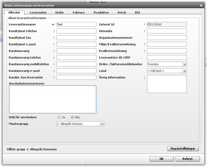Image resolution: width=207 pixels, height=167 pixels.
Task: Click the Kundansvarig e-post input field
Action: pos(76,71)
